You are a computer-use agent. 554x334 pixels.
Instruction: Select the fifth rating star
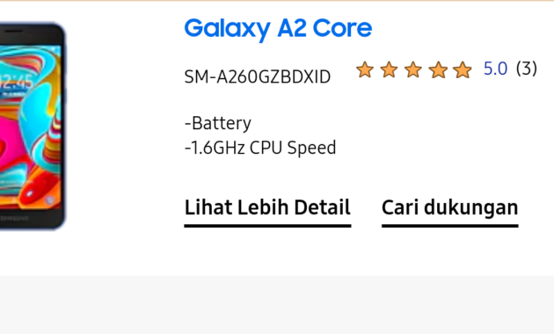pos(463,69)
